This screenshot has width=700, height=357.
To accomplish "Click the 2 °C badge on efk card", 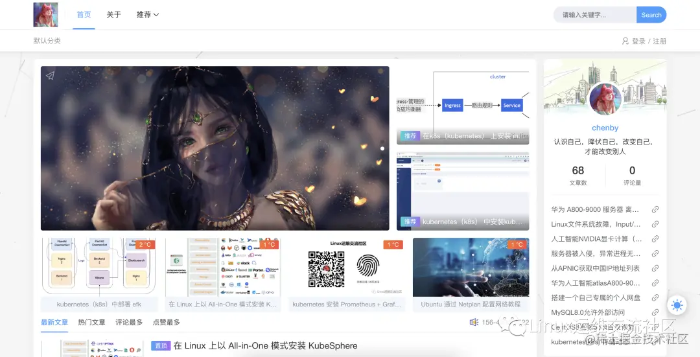I will point(145,244).
